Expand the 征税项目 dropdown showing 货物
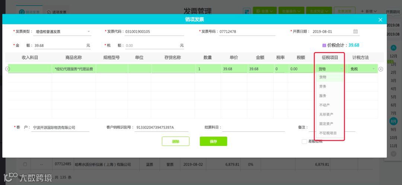This screenshot has width=402, height=185. pos(331,69)
